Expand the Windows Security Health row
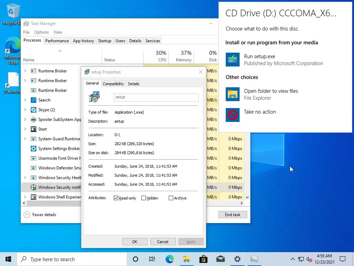This screenshot has height=266, width=354. [25, 178]
